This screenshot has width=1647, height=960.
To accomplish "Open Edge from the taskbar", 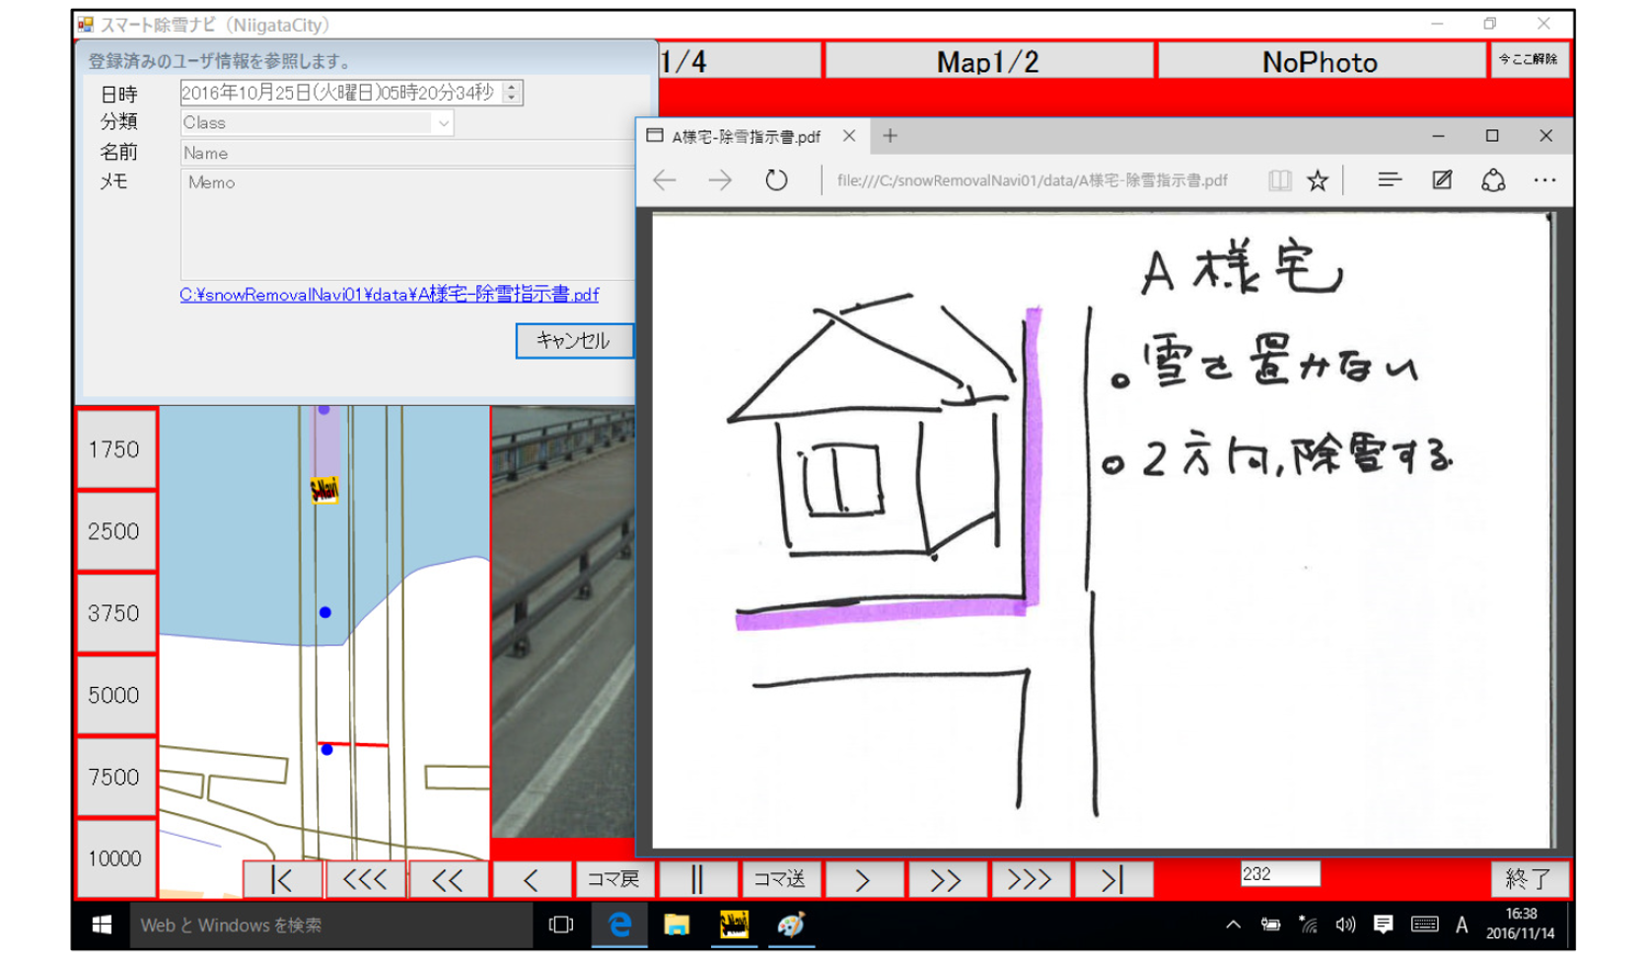I will pos(619,925).
